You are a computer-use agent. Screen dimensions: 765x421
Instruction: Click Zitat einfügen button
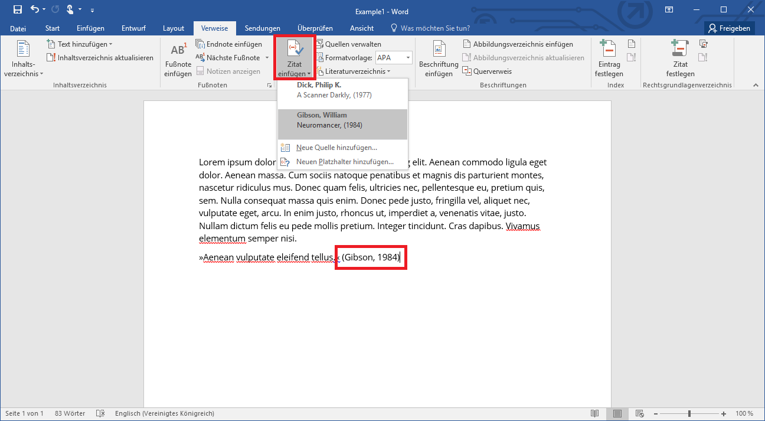point(295,59)
